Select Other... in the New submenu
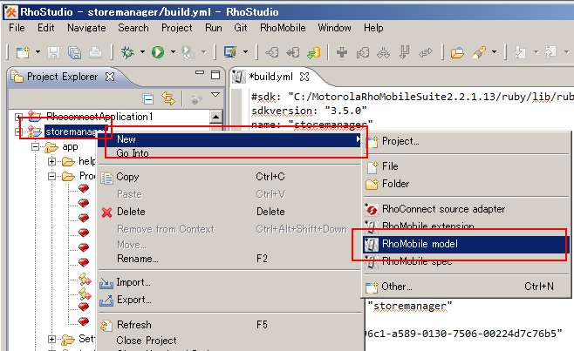This screenshot has height=351, width=574. click(467, 287)
